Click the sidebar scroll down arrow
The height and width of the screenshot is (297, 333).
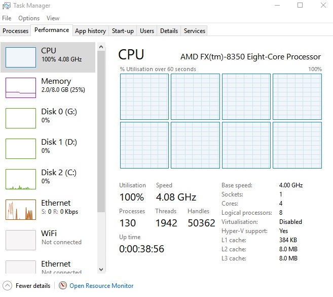[x=100, y=270]
